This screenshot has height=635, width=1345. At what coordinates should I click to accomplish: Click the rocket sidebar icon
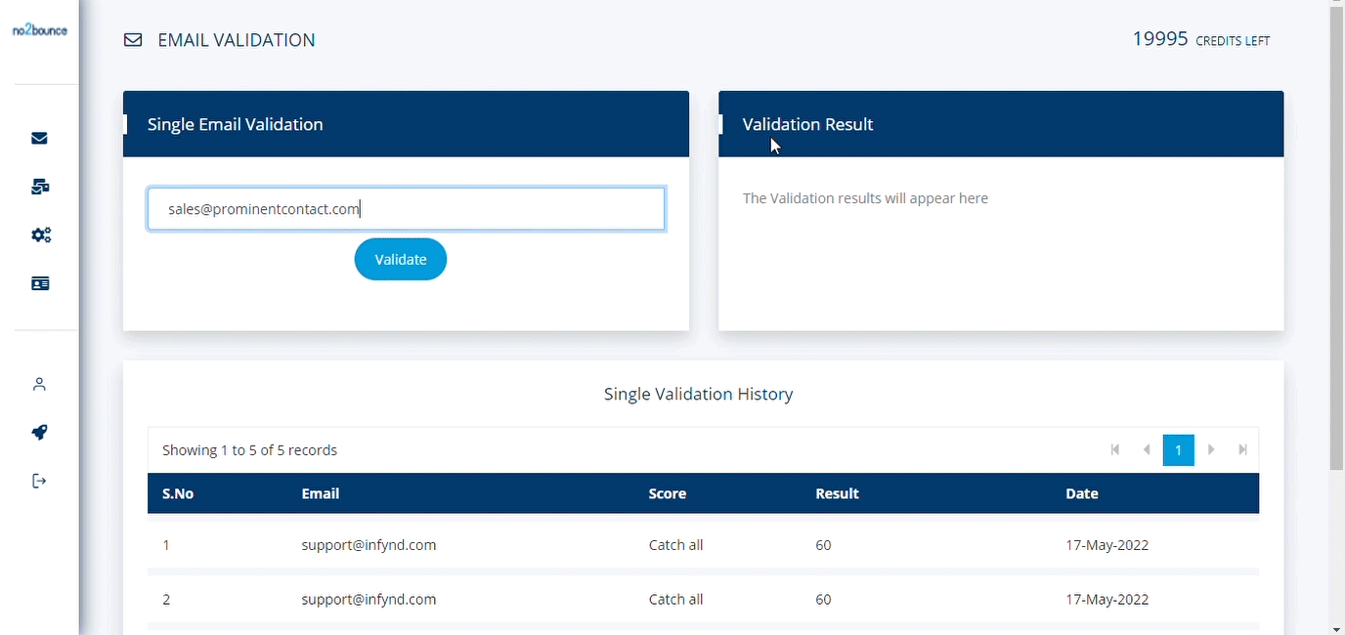(40, 433)
